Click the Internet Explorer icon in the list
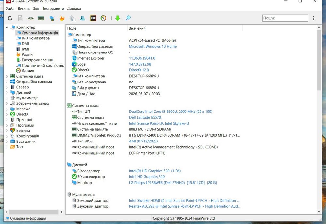The width and height of the screenshot is (326, 224). [74, 58]
